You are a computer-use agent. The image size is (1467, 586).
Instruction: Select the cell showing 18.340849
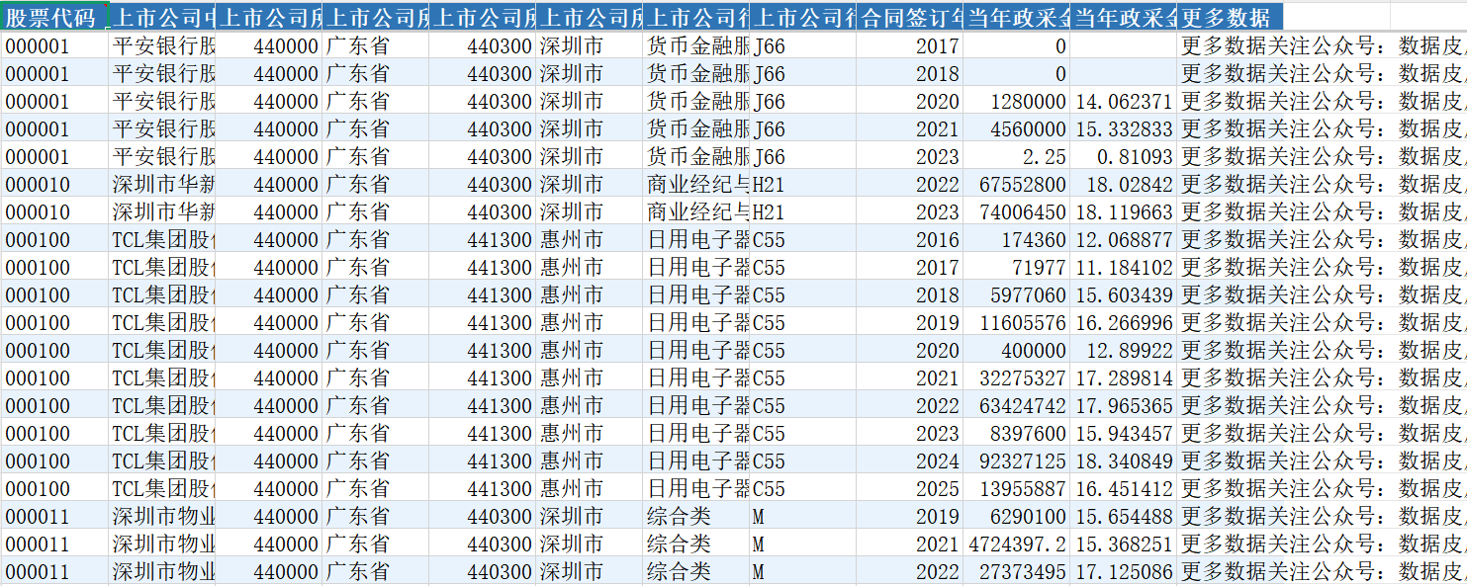tap(1125, 461)
